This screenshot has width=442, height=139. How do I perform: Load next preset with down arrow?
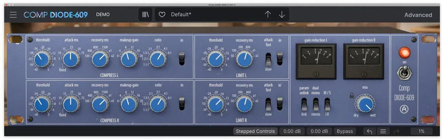pos(282,14)
